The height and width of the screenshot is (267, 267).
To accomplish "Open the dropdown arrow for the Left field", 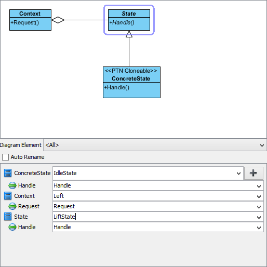I will coord(259,196).
